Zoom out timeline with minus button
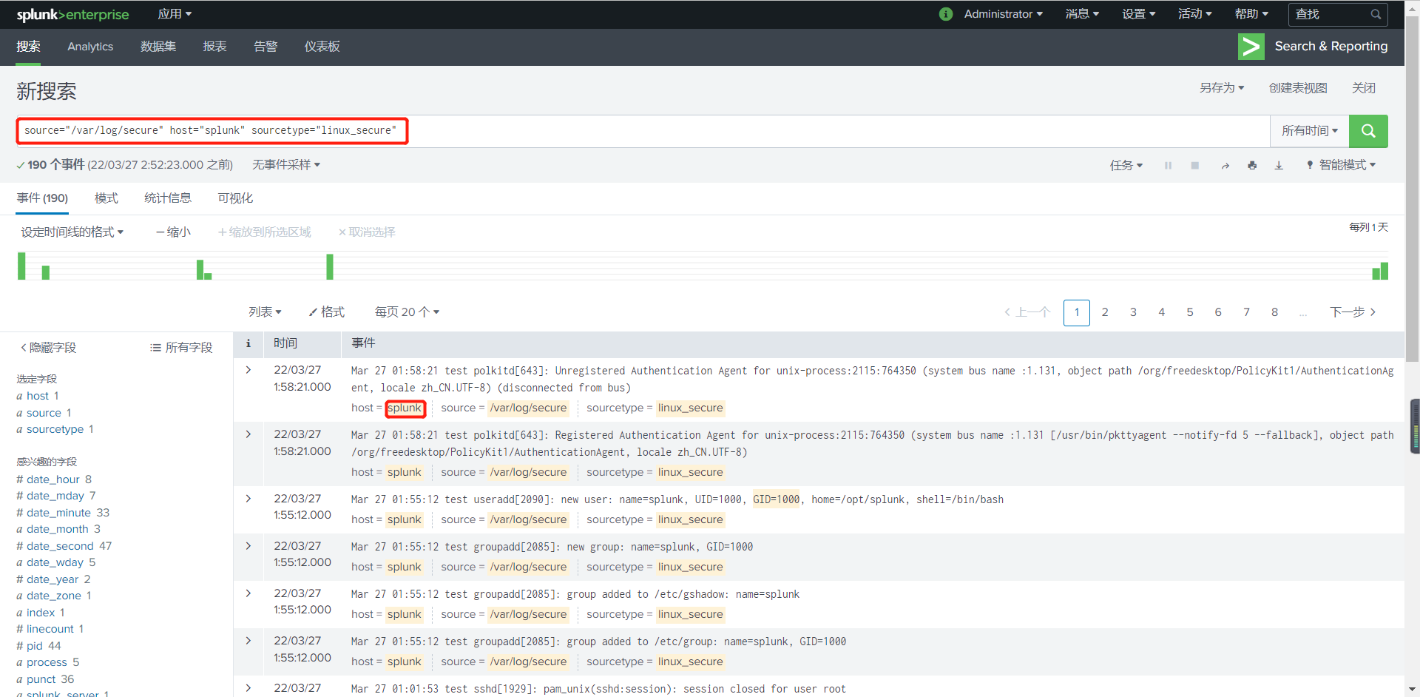 [173, 232]
